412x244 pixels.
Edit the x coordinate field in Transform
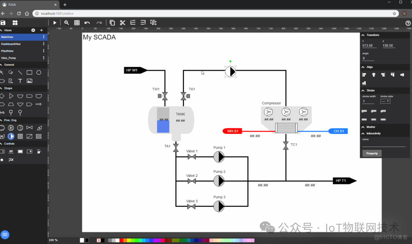[x=367, y=45]
